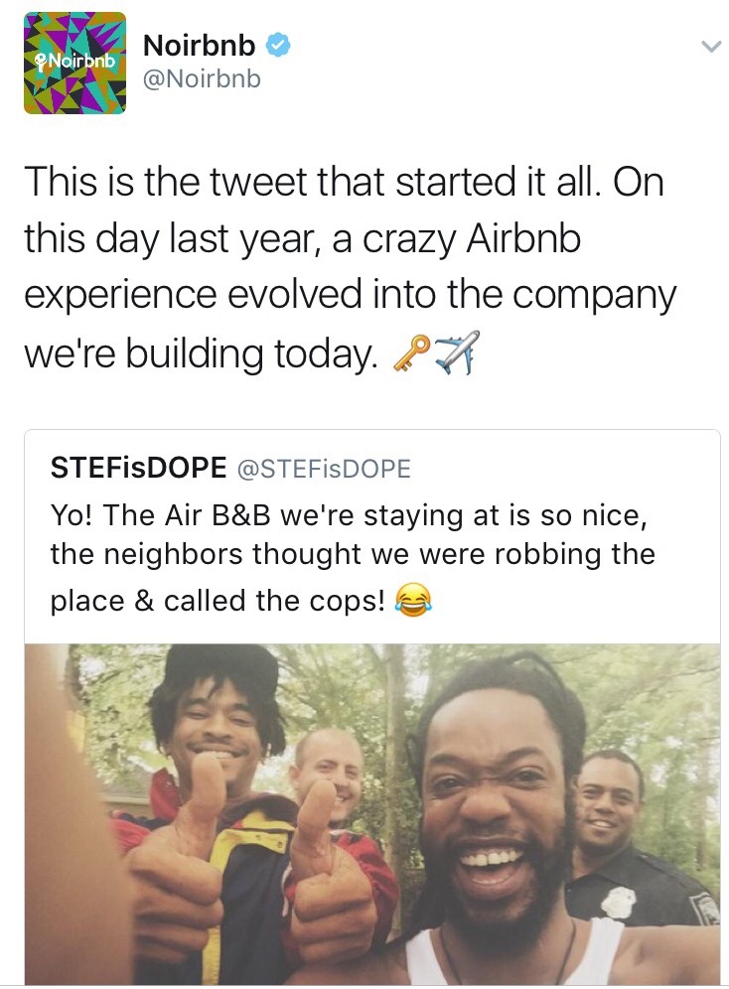Click the blue verified badge
Image resolution: width=729 pixels, height=989 pixels.
point(280,45)
